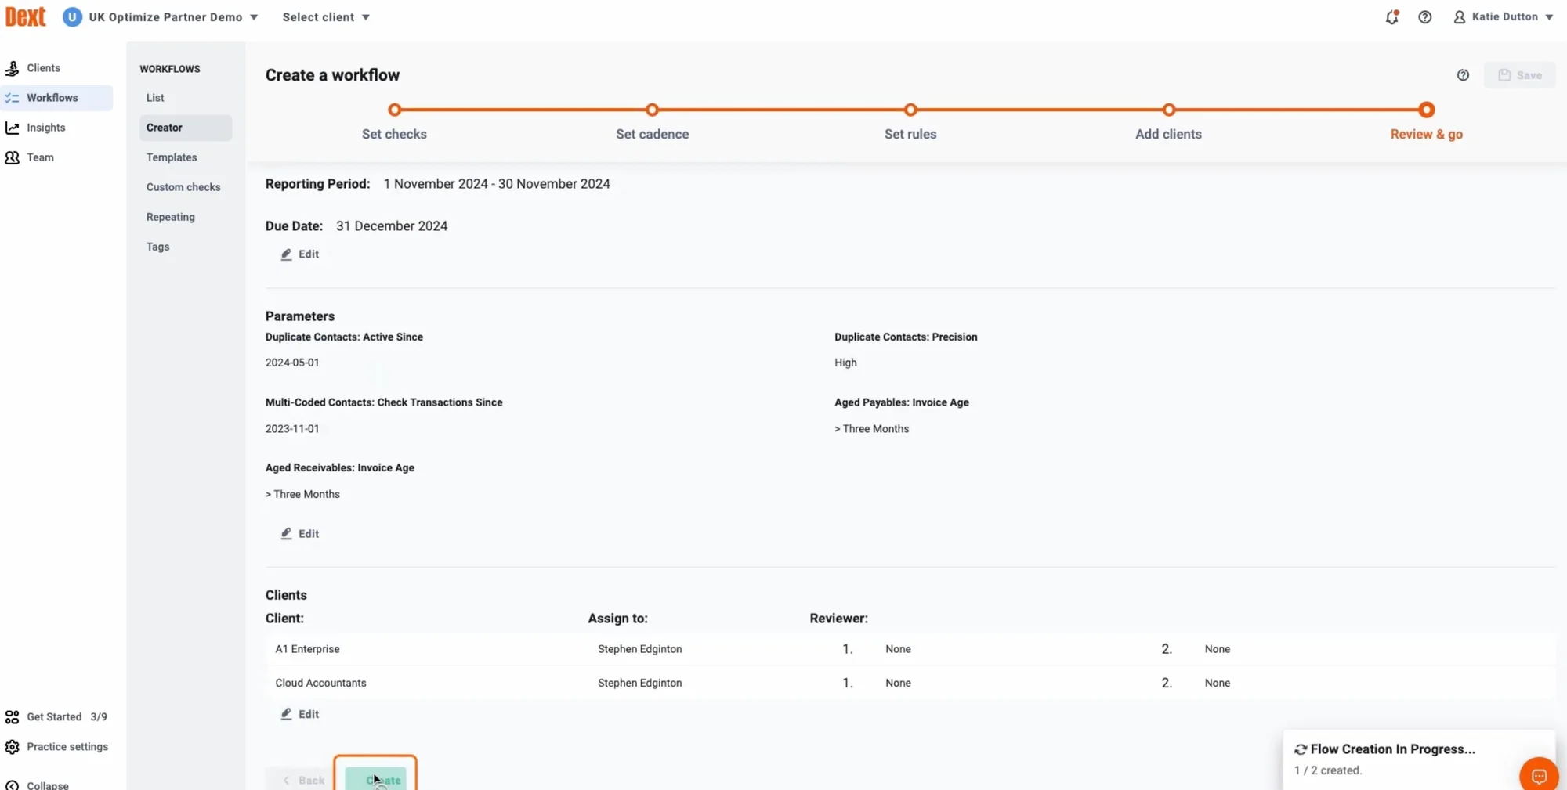Jump to Set rules step marker
Screen dimensions: 1567x790
(910, 110)
